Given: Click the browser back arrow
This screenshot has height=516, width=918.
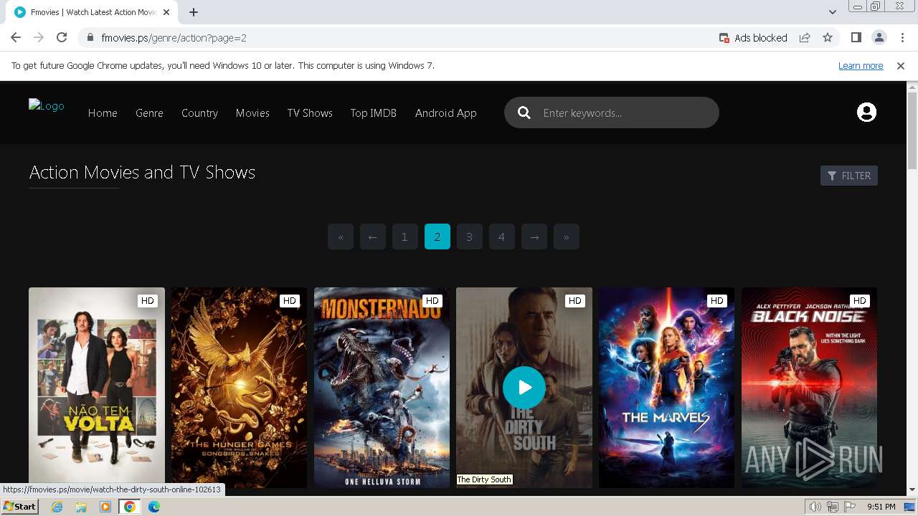Looking at the screenshot, I should pyautogui.click(x=16, y=37).
